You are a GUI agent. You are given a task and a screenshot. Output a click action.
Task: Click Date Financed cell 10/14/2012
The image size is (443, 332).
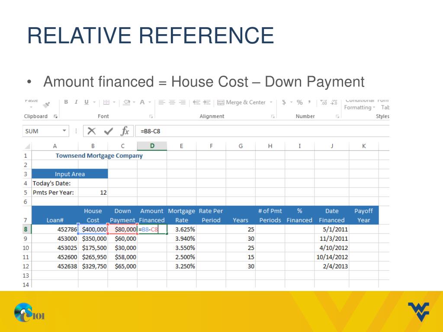point(332,257)
